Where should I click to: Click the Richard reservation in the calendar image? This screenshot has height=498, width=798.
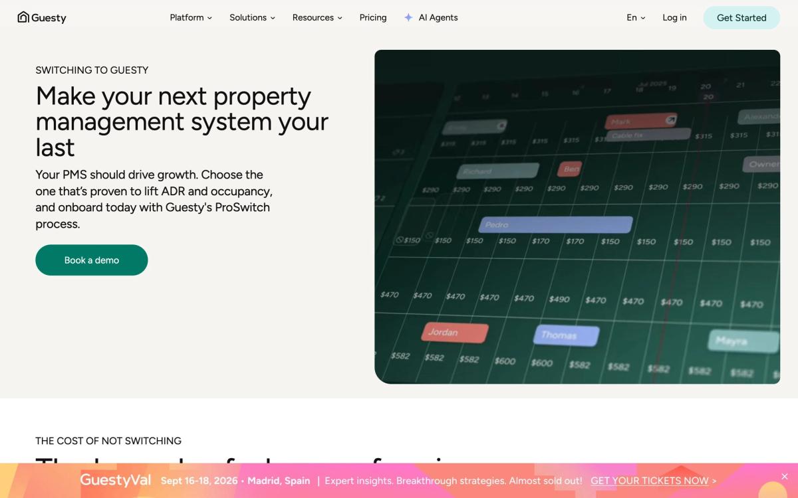click(497, 171)
